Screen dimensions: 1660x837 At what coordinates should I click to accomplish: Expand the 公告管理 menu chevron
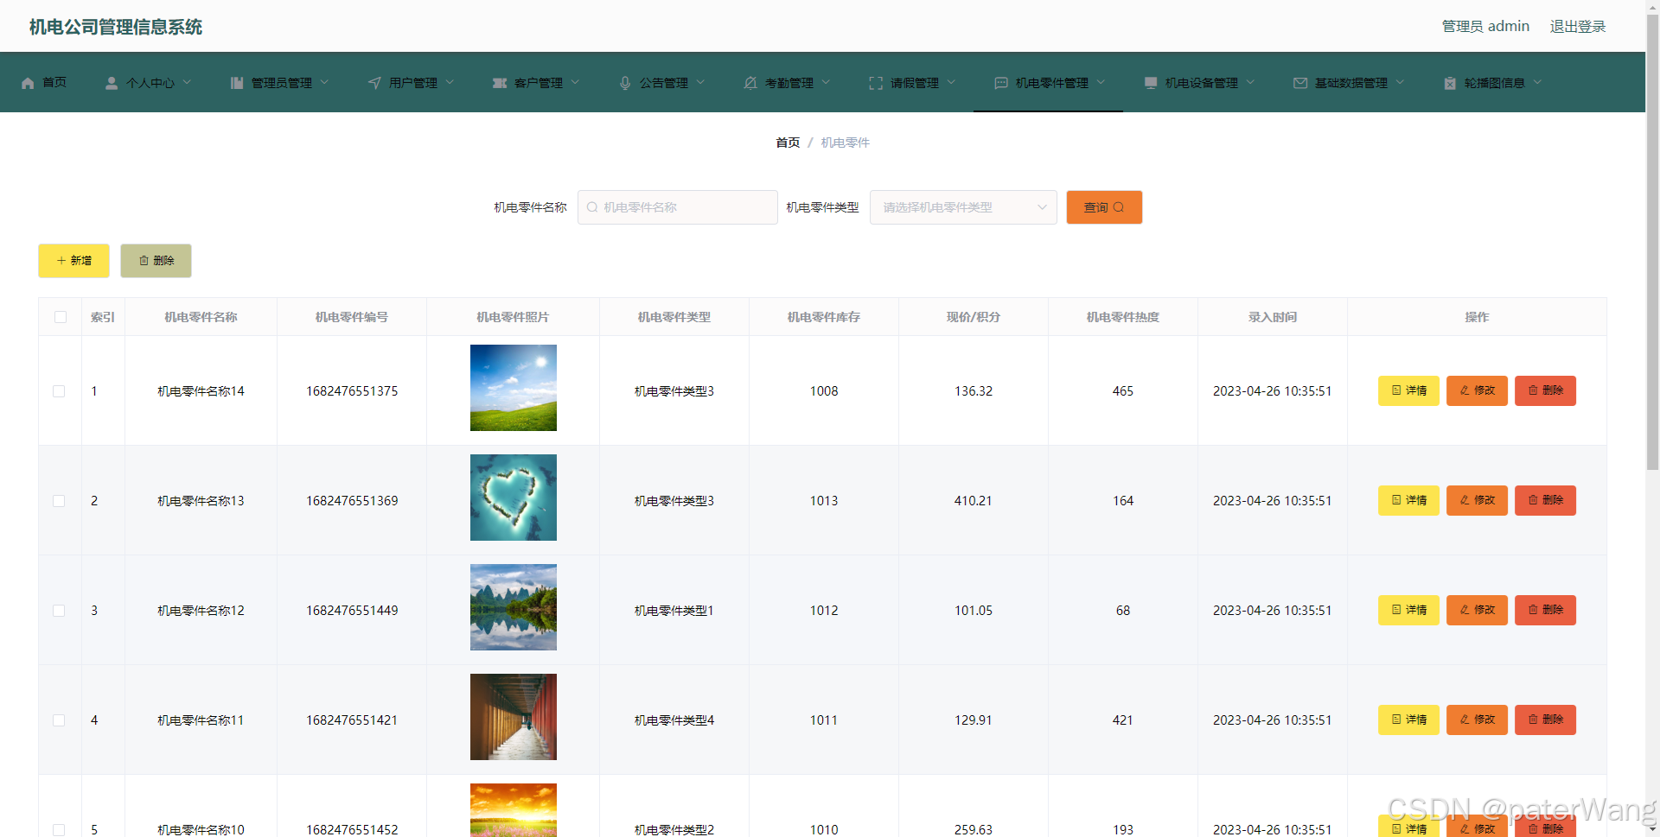(700, 83)
